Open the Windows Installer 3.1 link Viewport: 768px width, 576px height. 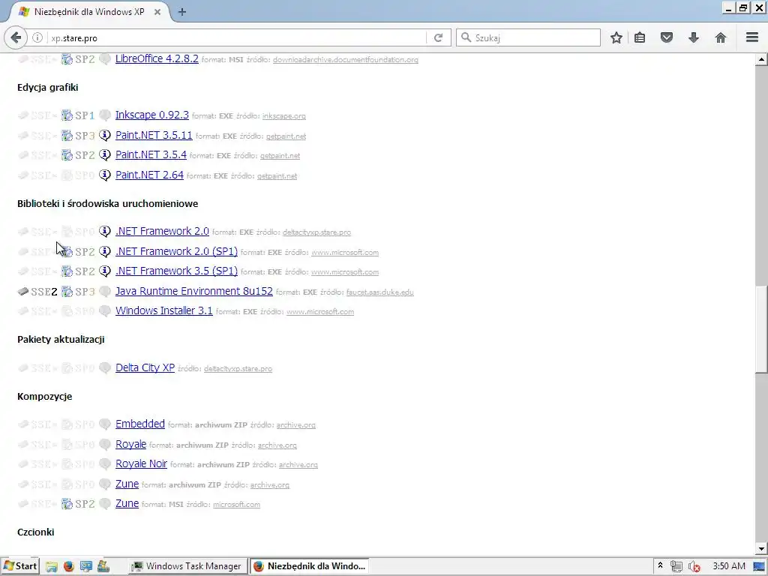click(x=164, y=310)
